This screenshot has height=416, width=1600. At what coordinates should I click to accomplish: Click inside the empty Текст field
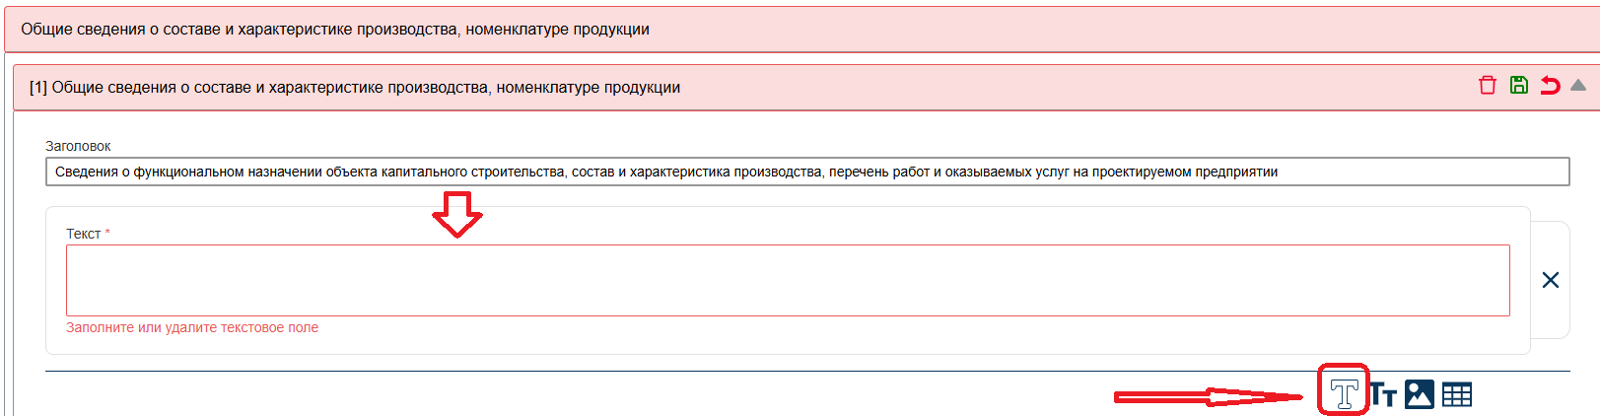coord(787,280)
